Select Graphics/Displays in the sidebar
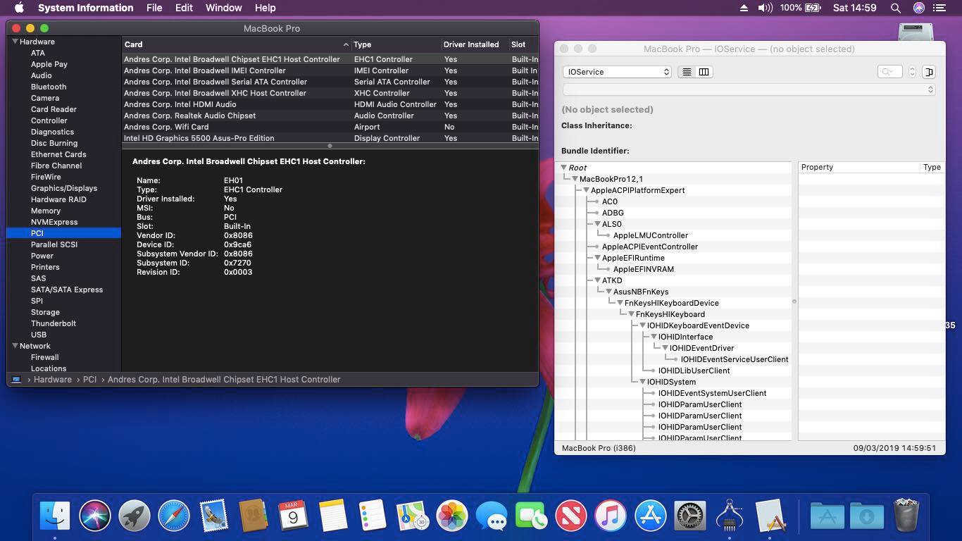The width and height of the screenshot is (962, 541). coord(63,188)
